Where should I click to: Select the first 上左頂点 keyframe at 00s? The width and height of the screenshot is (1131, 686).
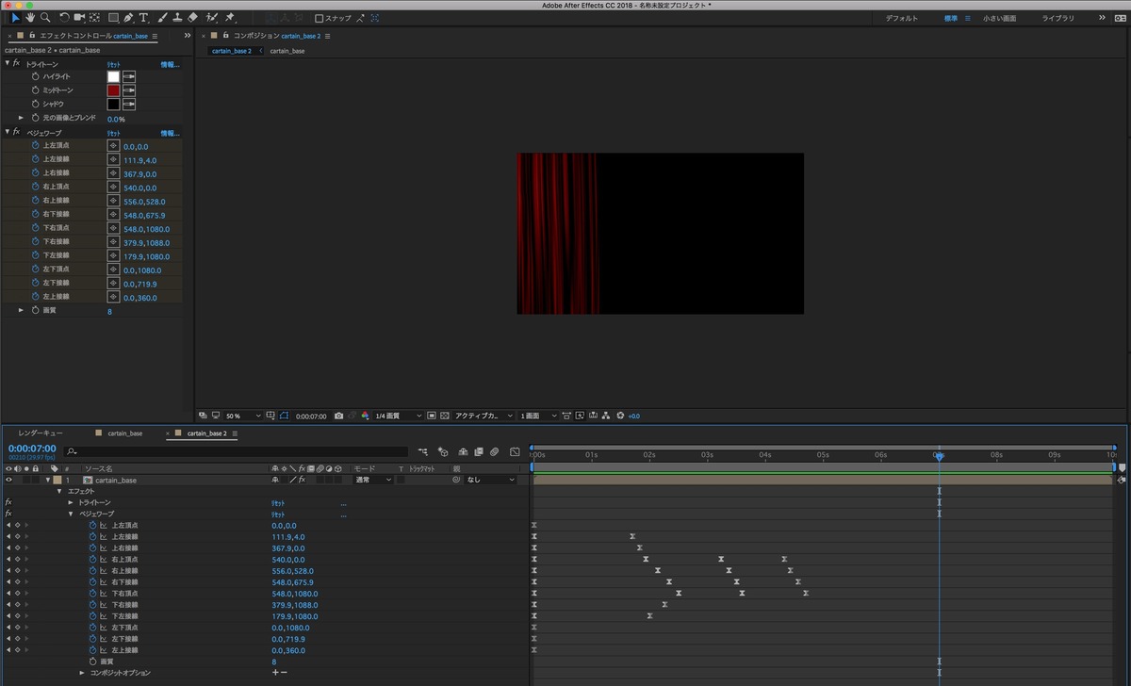pyautogui.click(x=533, y=525)
